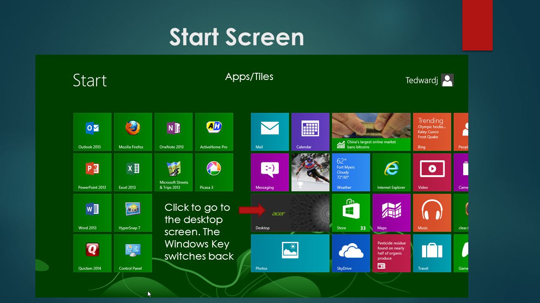Open the Word 2013 tile
This screenshot has width=540, height=303.
(x=92, y=213)
